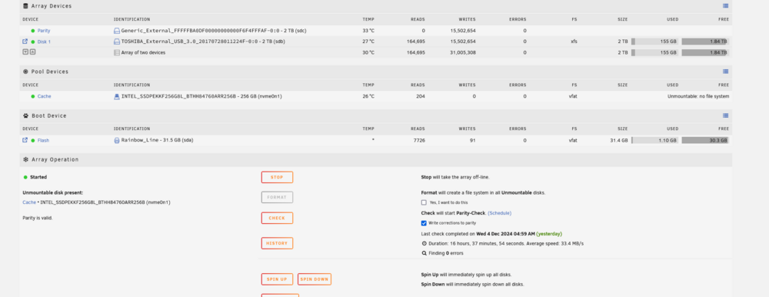Toggle Boot Device list view icon
This screenshot has width=769, height=297.
(725, 115)
